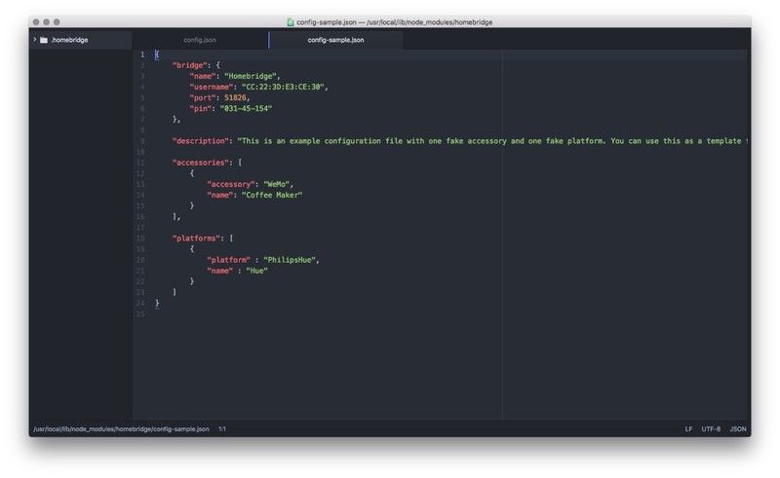Open the UTF-8 encoding selector
This screenshot has height=478, width=780.
pyautogui.click(x=711, y=428)
